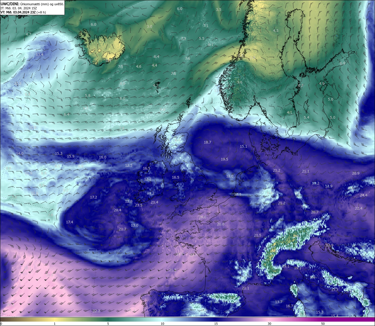Click the 3.0 value north-east of Iceland
375x326 pixels.
(149, 27)
